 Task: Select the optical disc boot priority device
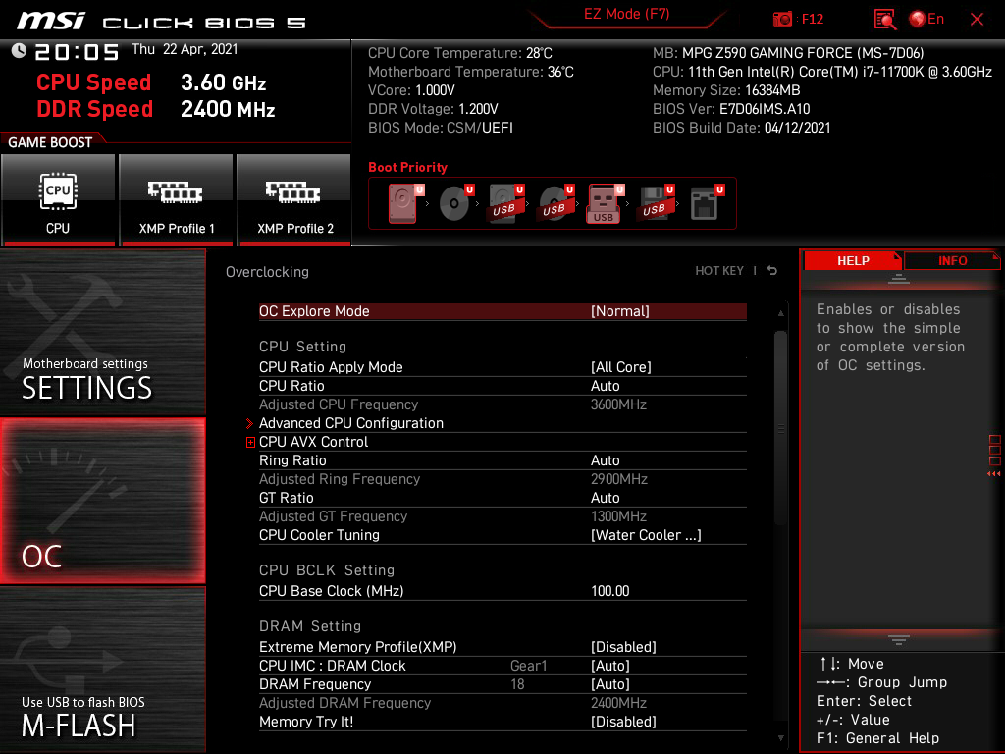pos(455,203)
